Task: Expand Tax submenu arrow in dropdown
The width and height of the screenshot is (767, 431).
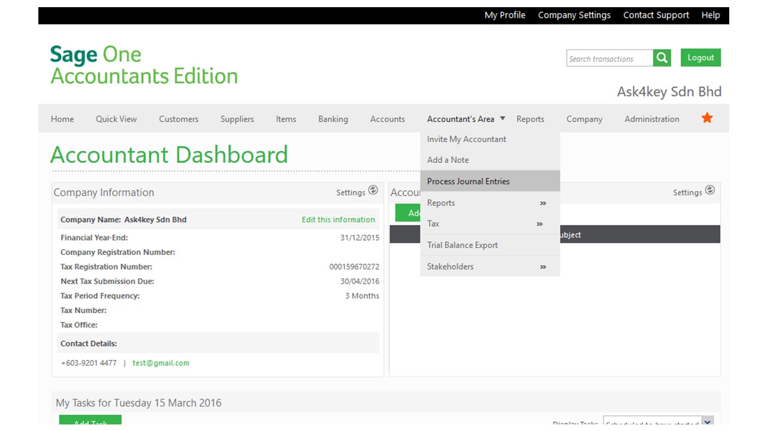Action: [539, 224]
